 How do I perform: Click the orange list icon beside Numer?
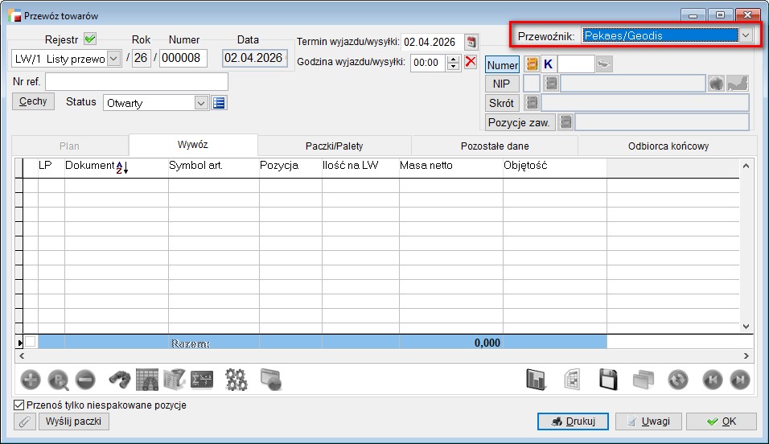point(532,64)
